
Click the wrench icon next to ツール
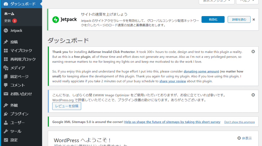pyautogui.click(x=6, y=131)
